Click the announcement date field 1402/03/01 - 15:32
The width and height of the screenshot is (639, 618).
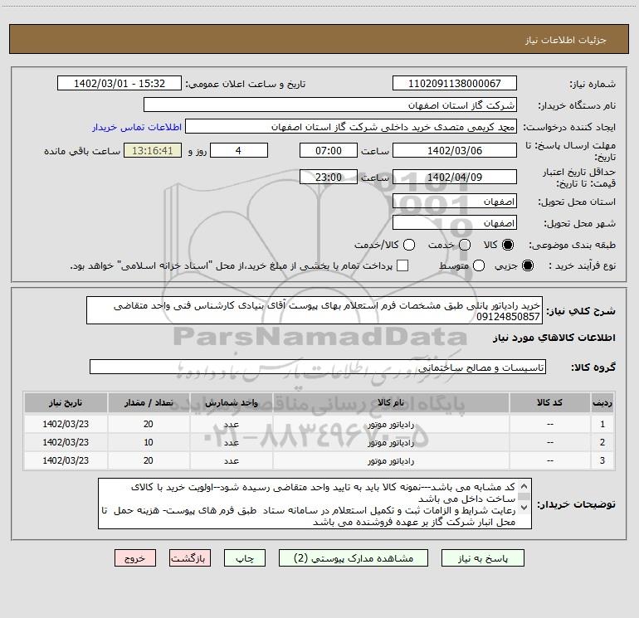pyautogui.click(x=120, y=84)
